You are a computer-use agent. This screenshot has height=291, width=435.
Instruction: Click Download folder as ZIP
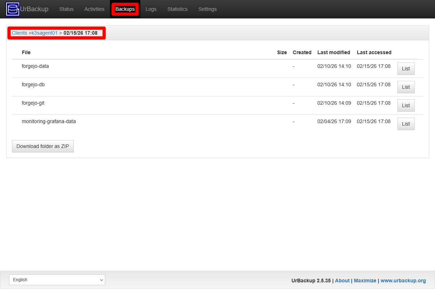coord(43,146)
